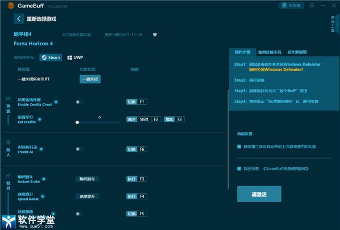Click the Speed Boost execute button
Screen dimensions: 340x230
[x=87, y=197]
